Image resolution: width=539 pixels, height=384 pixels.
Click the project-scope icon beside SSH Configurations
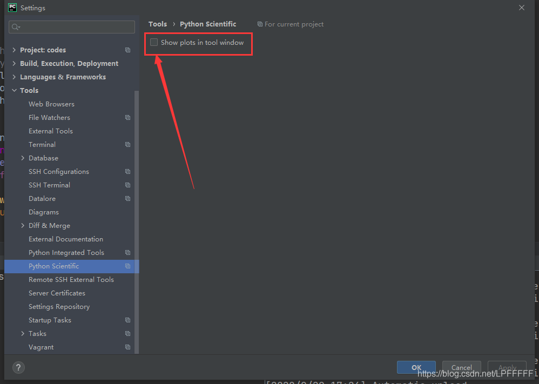pos(128,172)
